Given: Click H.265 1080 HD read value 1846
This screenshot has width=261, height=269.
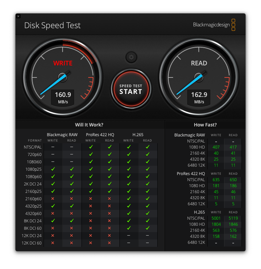Looking at the screenshot, I should 233,224.
